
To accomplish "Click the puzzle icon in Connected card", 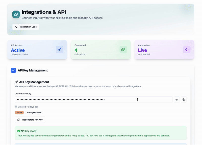I will point(123,50).
